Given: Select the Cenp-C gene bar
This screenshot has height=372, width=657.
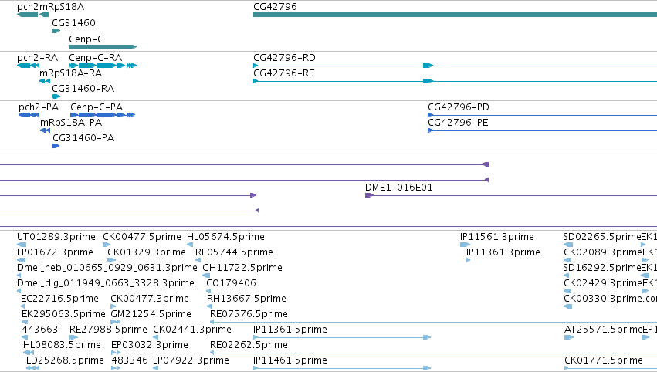Looking at the screenshot, I should [x=103, y=47].
